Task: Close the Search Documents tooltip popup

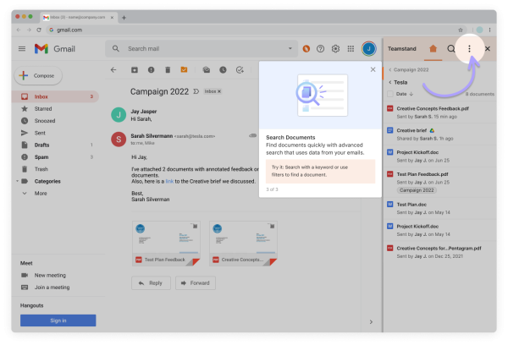Action: pyautogui.click(x=373, y=69)
